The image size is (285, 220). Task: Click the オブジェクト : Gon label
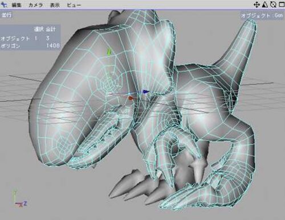pyautogui.click(x=262, y=15)
